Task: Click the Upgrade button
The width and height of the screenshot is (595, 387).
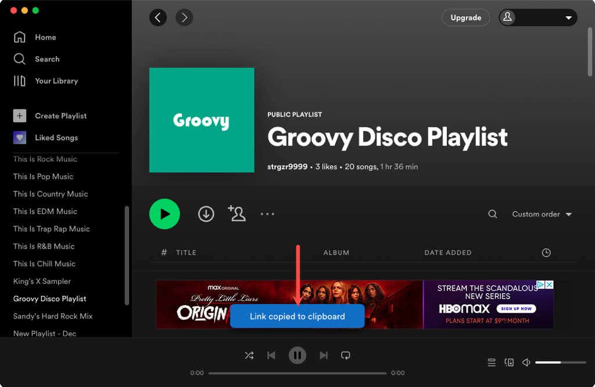Action: click(x=466, y=17)
